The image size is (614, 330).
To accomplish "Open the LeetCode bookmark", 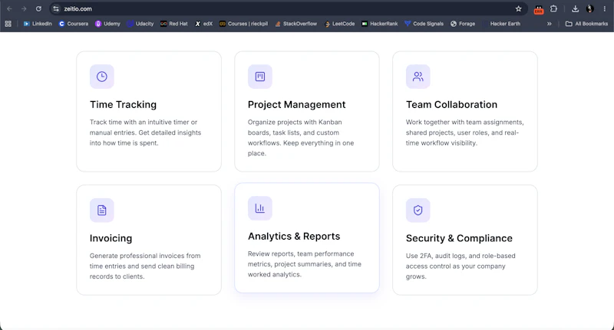I will click(339, 24).
